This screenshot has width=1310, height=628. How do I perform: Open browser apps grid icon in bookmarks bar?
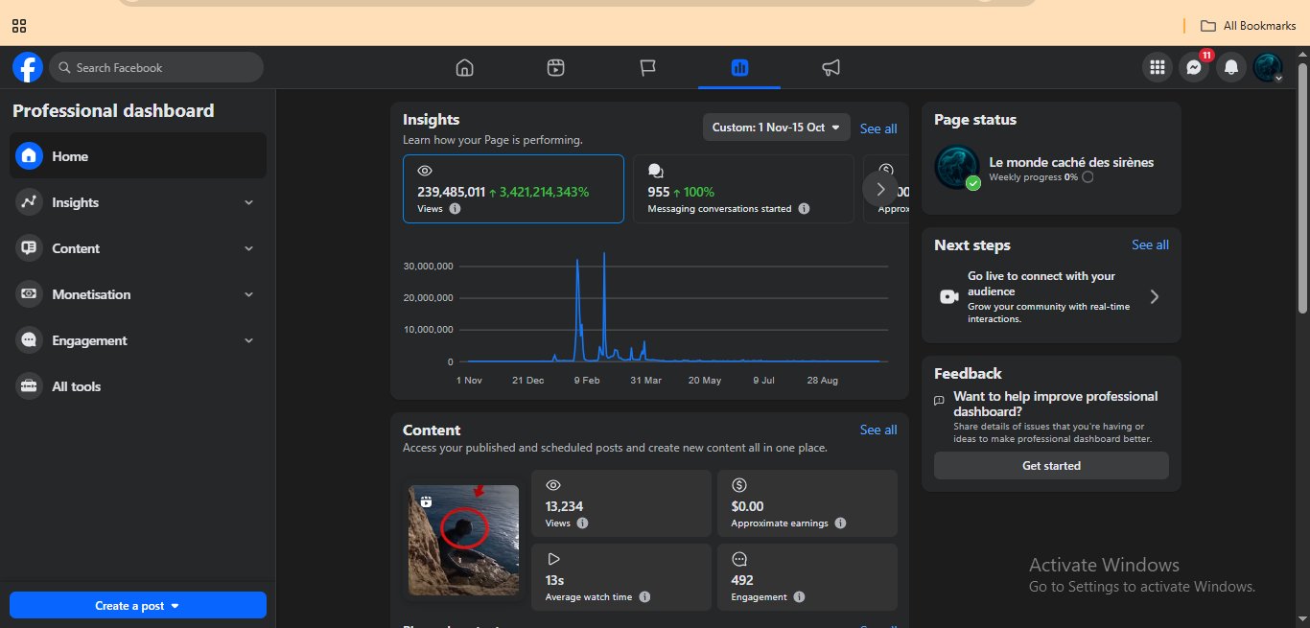tap(19, 26)
